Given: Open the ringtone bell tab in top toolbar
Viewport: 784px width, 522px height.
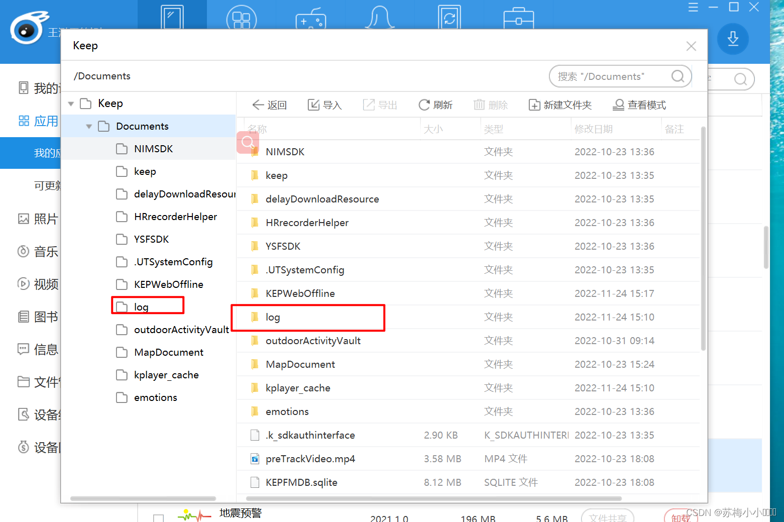Looking at the screenshot, I should point(380,17).
